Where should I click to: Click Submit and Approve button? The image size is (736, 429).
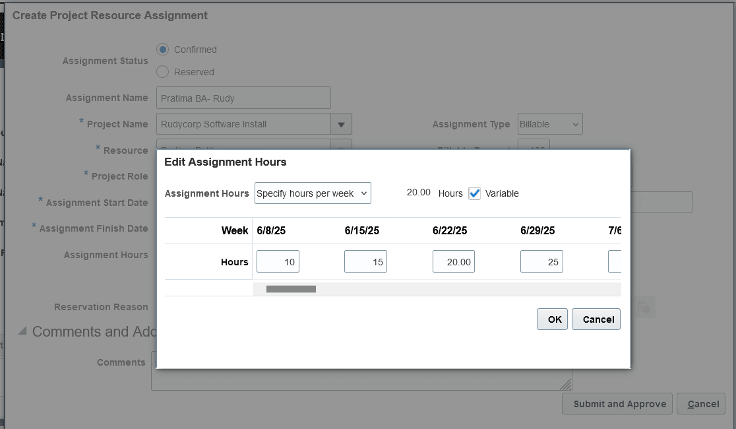(x=617, y=404)
